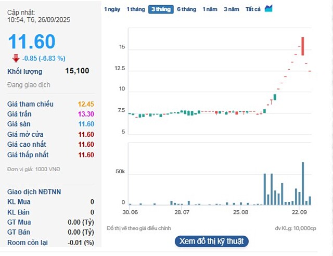Click the Khối lượng value 15,100
Viewport: 333px width, 256px height.
[x=77, y=71]
